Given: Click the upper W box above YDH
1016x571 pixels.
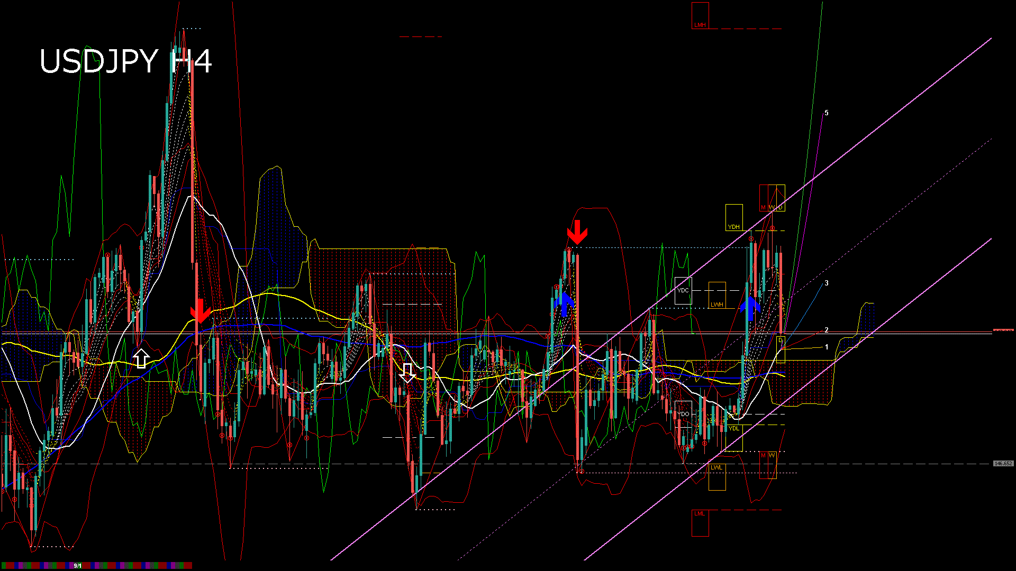Looking at the screenshot, I should 772,198.
